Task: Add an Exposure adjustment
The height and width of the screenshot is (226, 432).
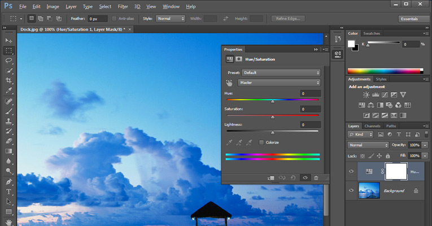Action: click(x=394, y=95)
